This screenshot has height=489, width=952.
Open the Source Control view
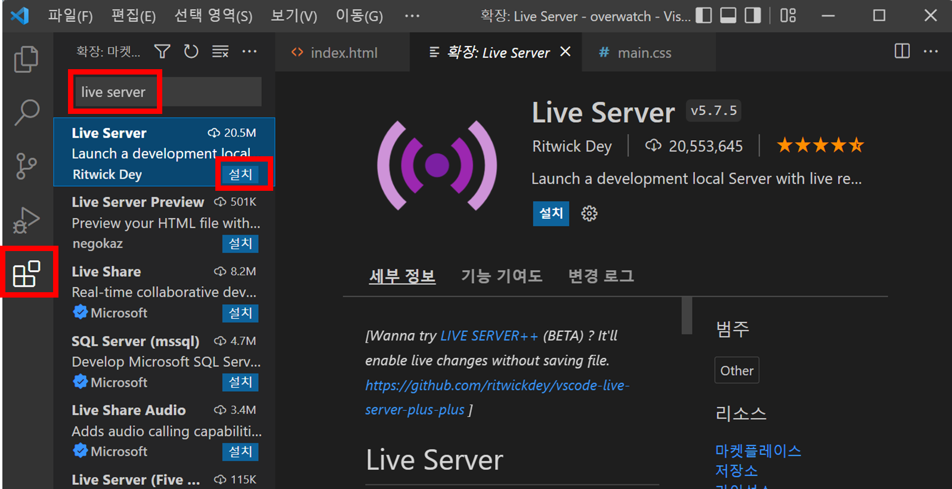point(26,166)
